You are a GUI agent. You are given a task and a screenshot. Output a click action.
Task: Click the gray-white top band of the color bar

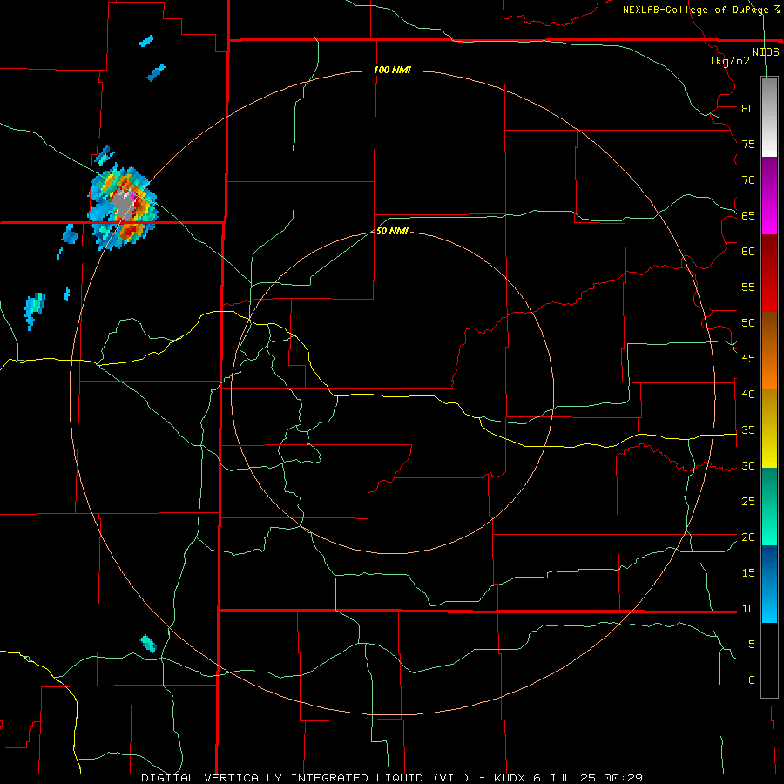point(769,117)
